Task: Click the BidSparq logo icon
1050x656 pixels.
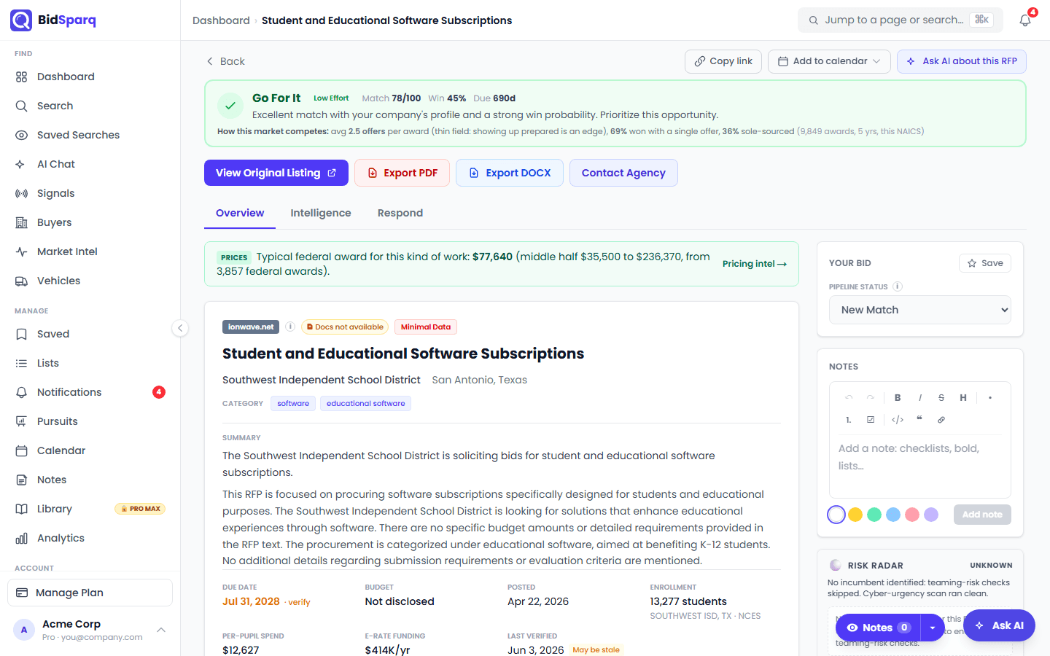Action: pos(21,20)
